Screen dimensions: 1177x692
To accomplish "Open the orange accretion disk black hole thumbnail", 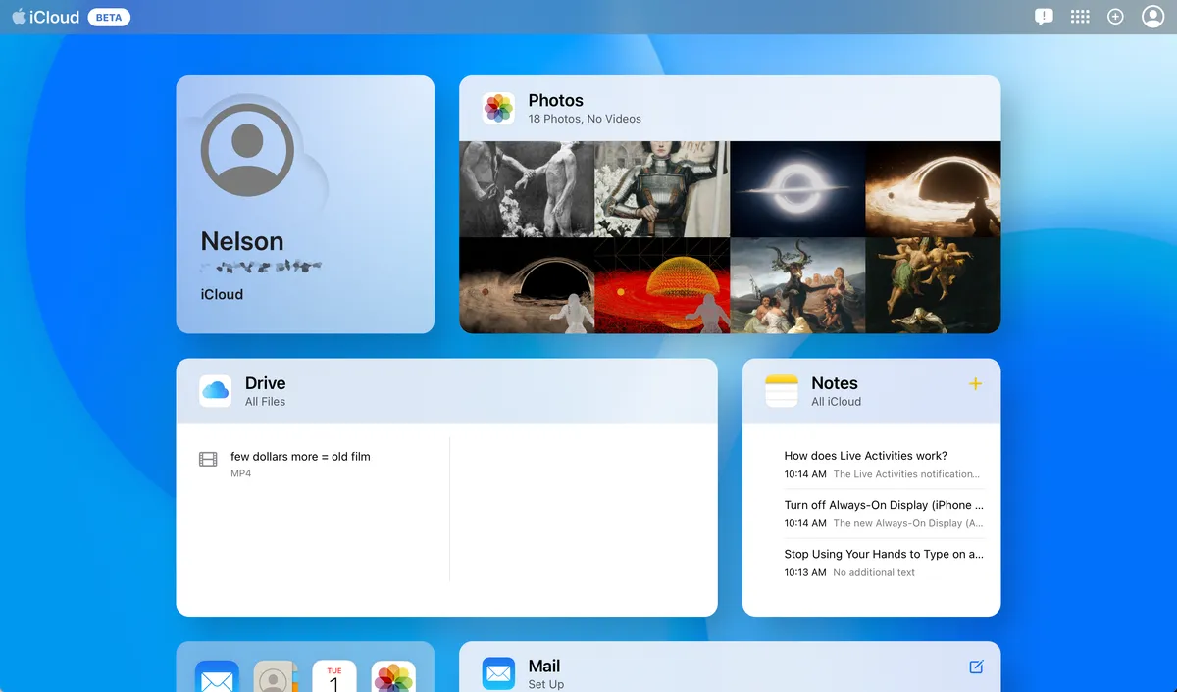I will (933, 189).
